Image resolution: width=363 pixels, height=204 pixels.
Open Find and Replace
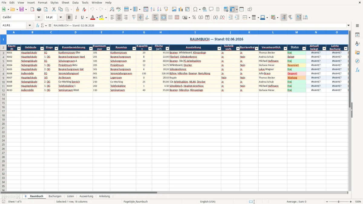112,9
